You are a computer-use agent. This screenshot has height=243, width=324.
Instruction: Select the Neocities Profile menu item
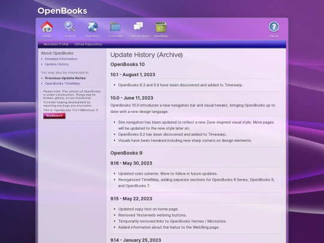[x=56, y=44]
